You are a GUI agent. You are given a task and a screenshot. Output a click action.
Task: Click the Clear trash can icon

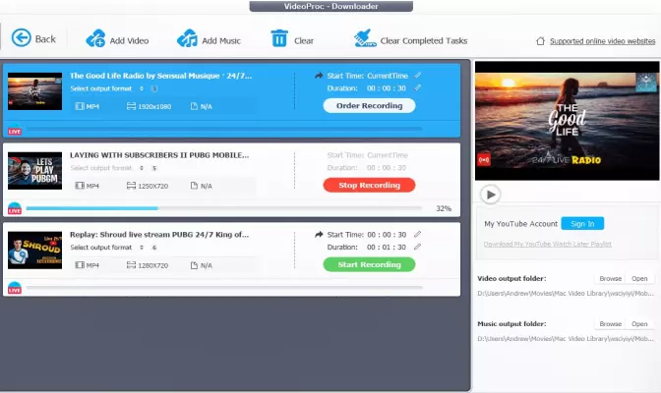coord(279,38)
